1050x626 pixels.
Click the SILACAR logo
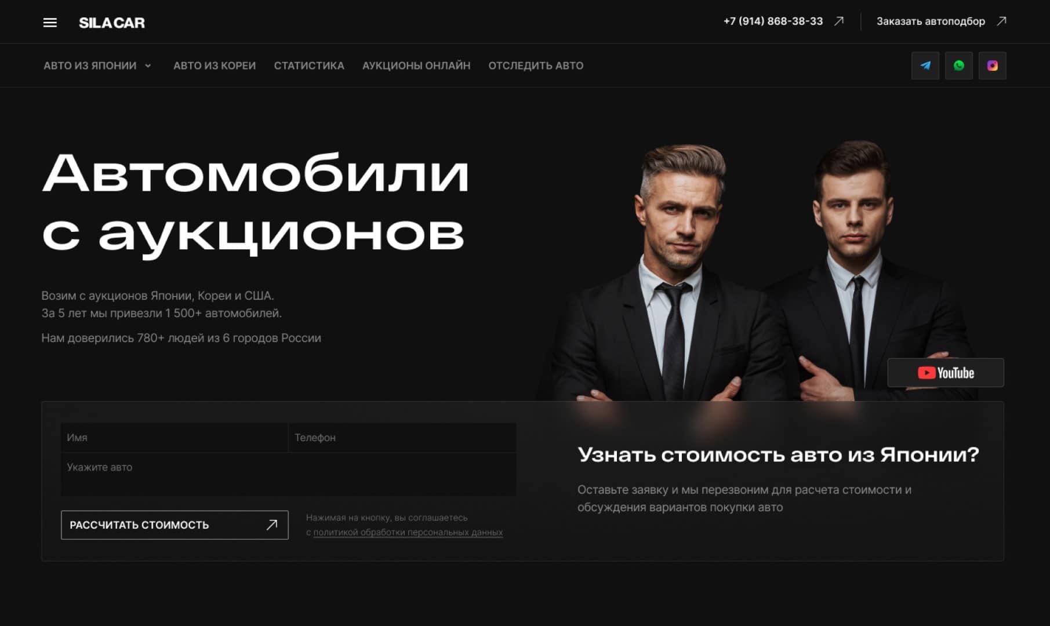coord(112,23)
